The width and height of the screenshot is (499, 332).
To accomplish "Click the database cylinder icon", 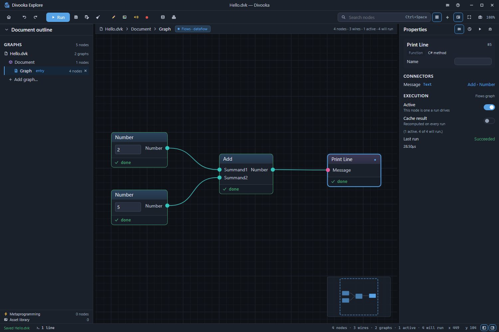I will pyautogui.click(x=163, y=17).
